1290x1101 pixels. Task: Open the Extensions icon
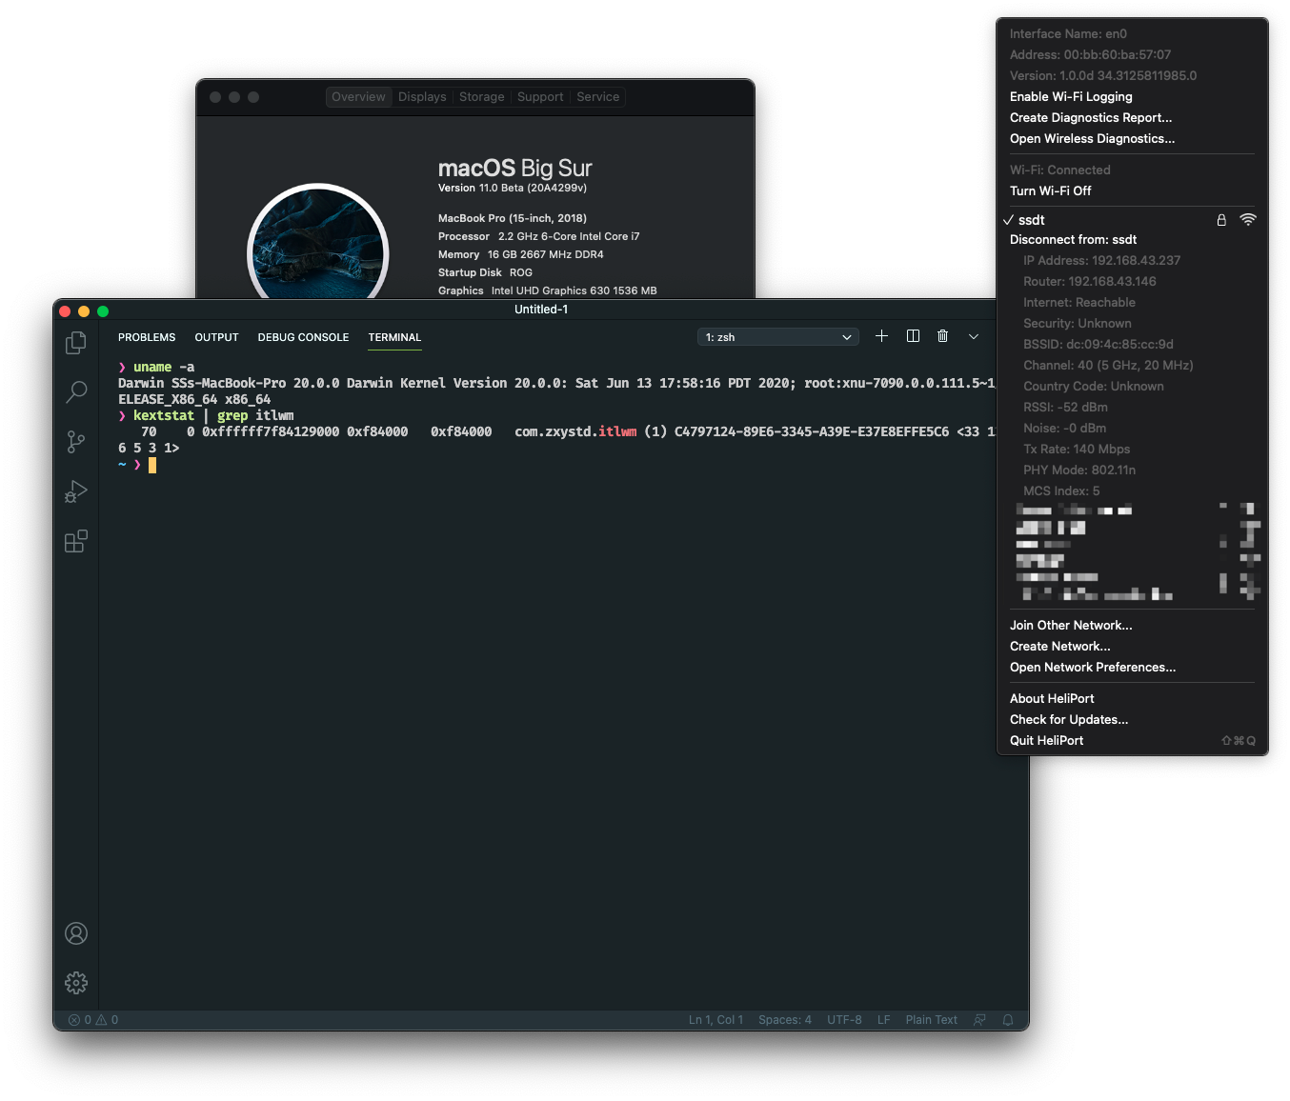[76, 541]
